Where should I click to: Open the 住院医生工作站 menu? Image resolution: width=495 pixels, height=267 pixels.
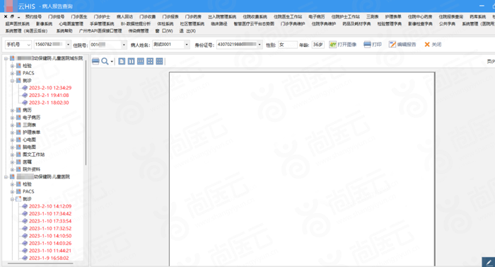pyautogui.click(x=288, y=16)
